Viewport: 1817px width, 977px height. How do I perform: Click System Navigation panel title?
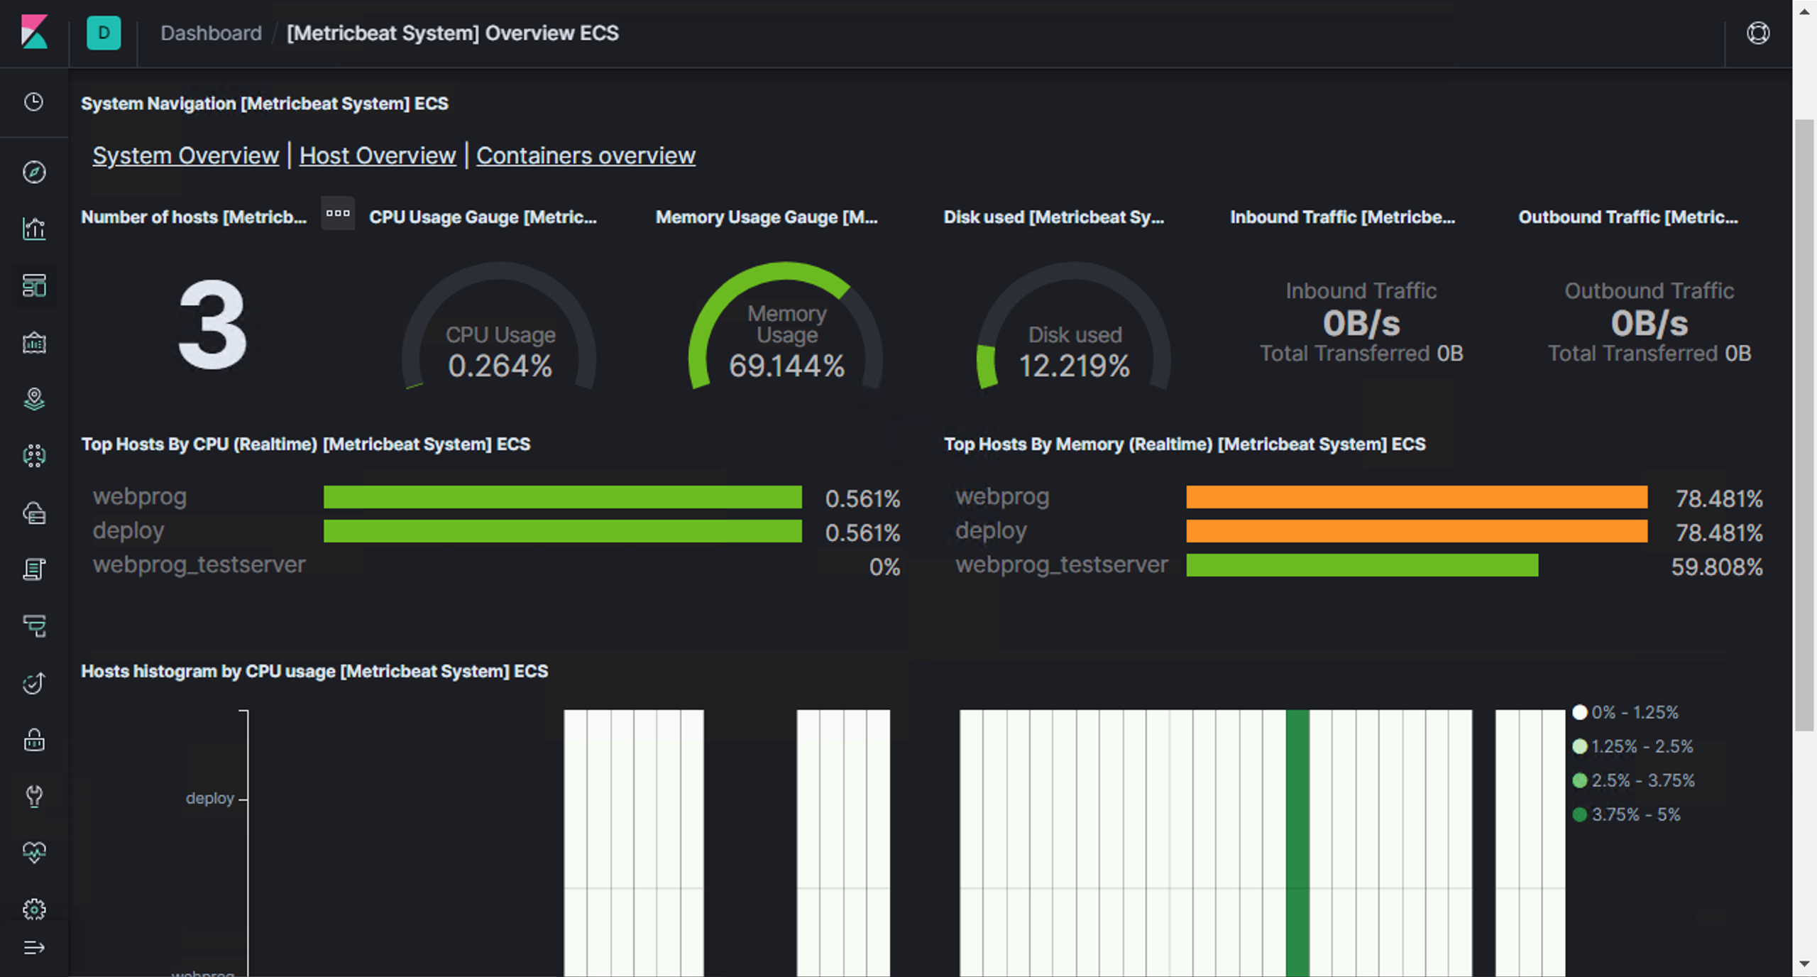265,103
